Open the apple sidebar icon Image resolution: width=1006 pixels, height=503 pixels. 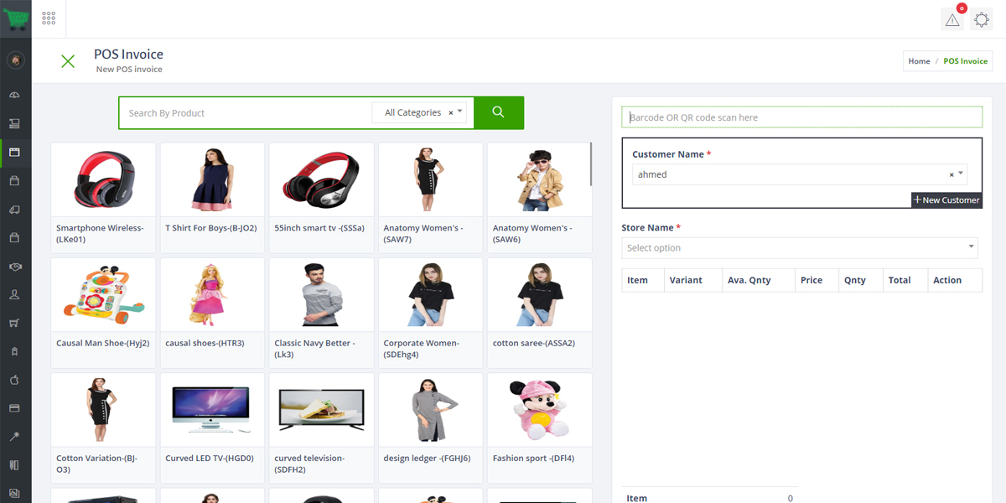[x=14, y=380]
